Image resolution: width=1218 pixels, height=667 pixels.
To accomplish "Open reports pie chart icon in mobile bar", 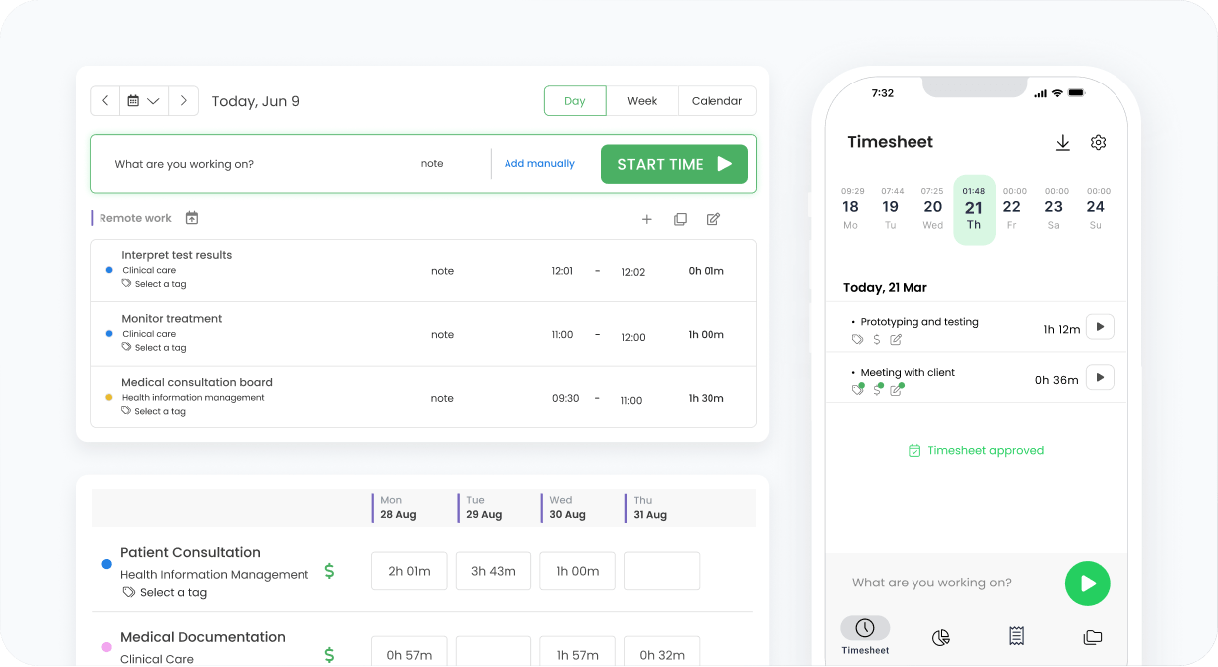I will (x=941, y=637).
